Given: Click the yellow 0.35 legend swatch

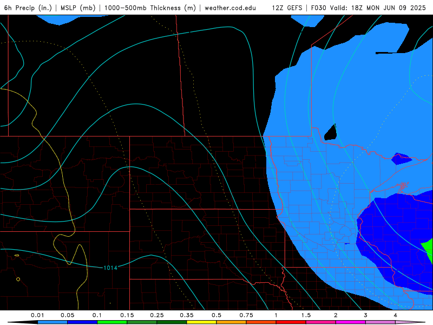Looking at the screenshot, I should [201, 322].
